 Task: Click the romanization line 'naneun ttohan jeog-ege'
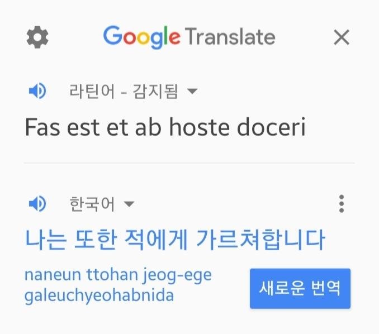coord(118,275)
